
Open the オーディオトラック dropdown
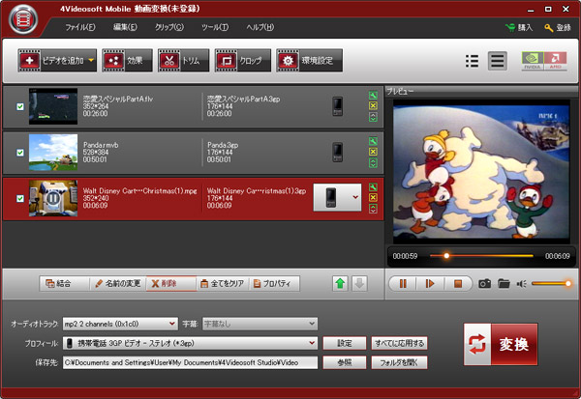point(120,324)
